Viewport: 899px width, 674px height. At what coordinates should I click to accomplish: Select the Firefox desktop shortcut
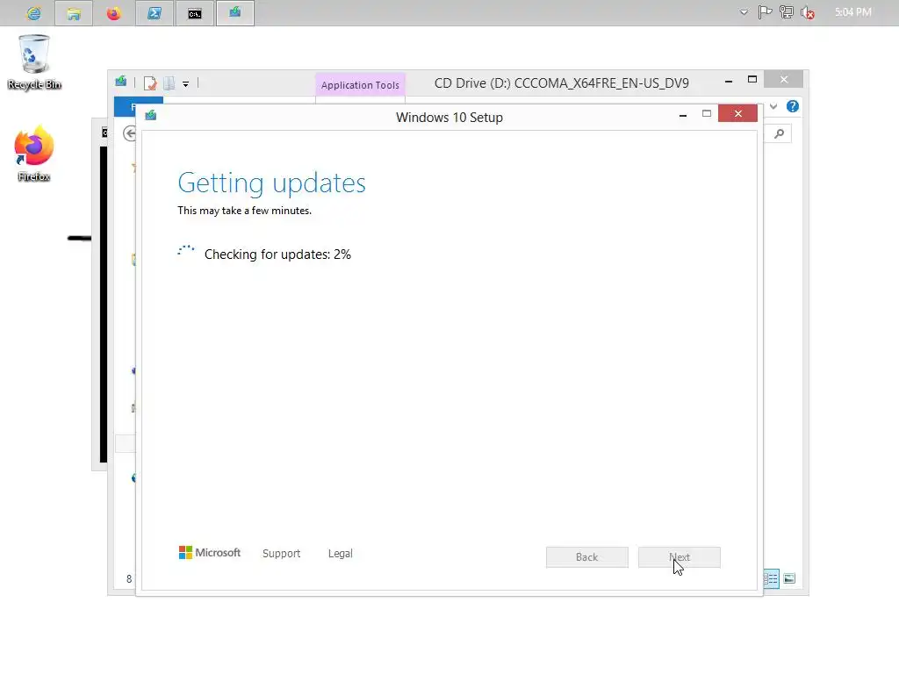[34, 153]
